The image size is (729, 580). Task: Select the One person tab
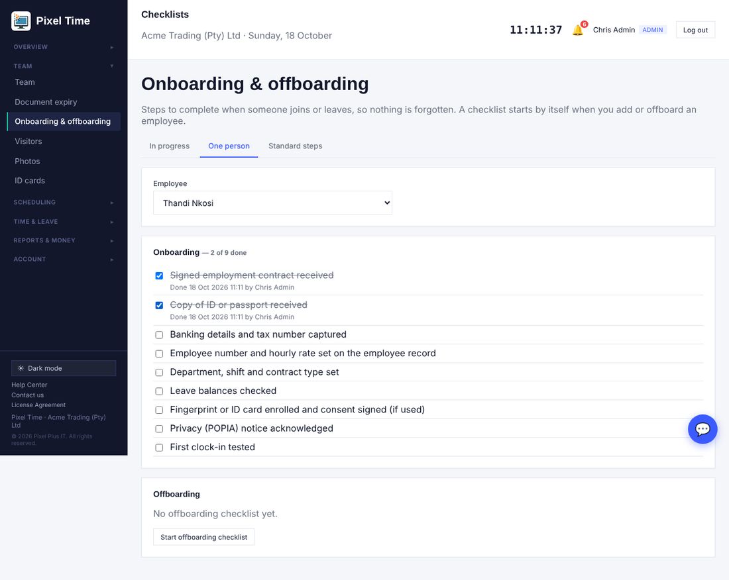pos(229,146)
